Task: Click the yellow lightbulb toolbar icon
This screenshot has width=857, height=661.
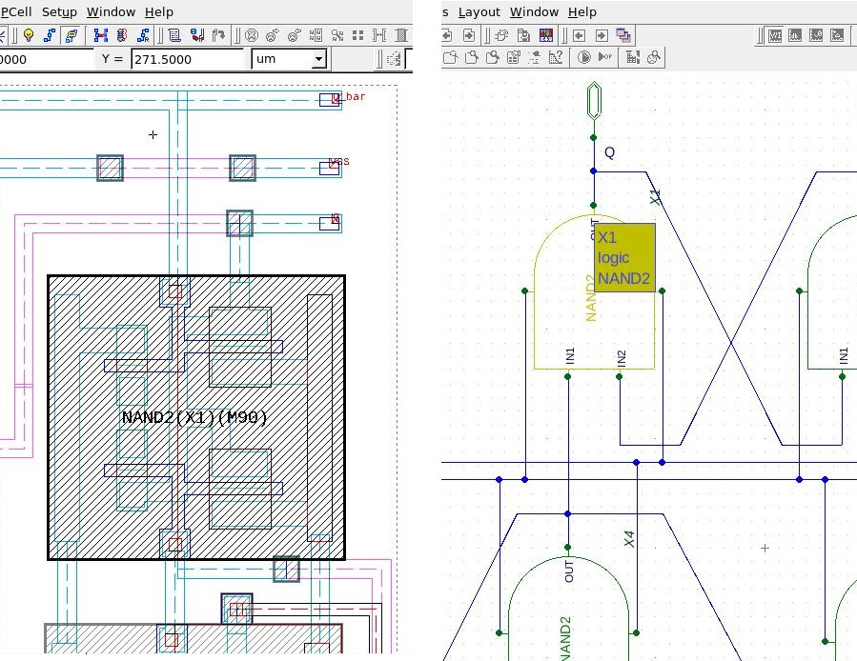Action: (29, 36)
